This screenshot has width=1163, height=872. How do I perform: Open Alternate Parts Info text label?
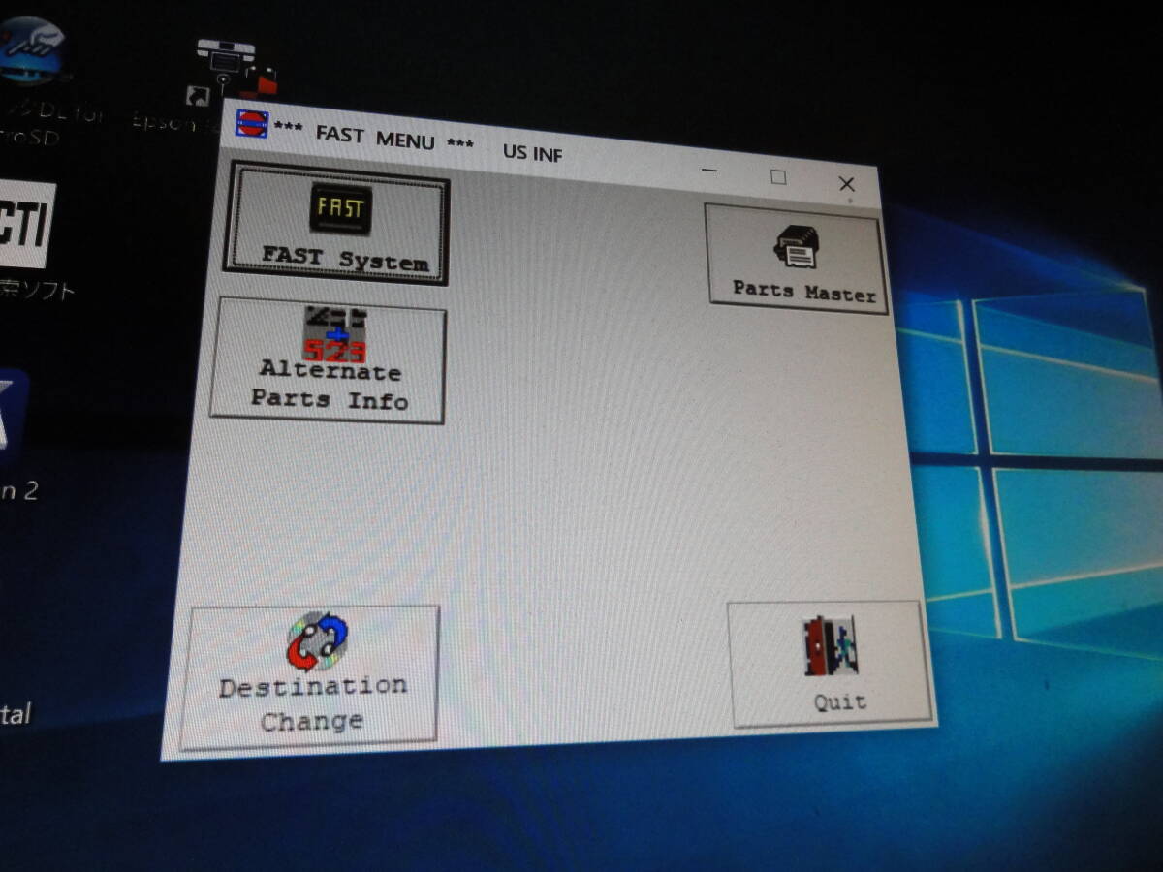click(x=330, y=386)
